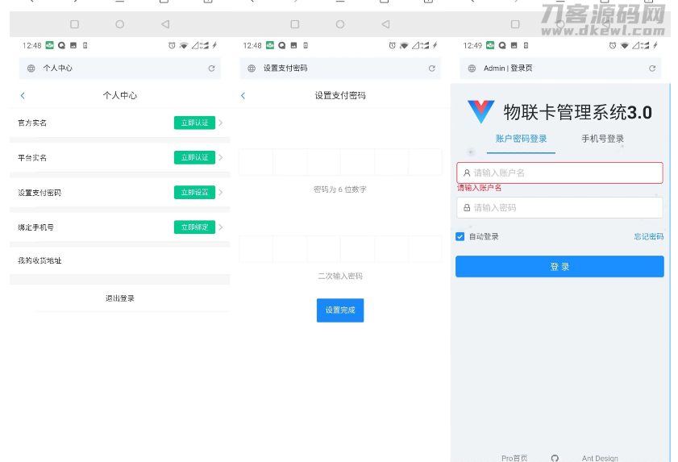Click first digit box above 二次输入密码

point(256,249)
